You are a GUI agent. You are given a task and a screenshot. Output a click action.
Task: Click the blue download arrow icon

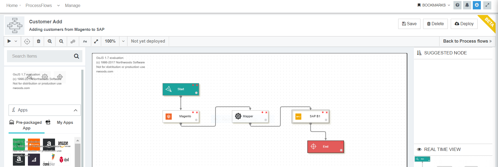477,5
